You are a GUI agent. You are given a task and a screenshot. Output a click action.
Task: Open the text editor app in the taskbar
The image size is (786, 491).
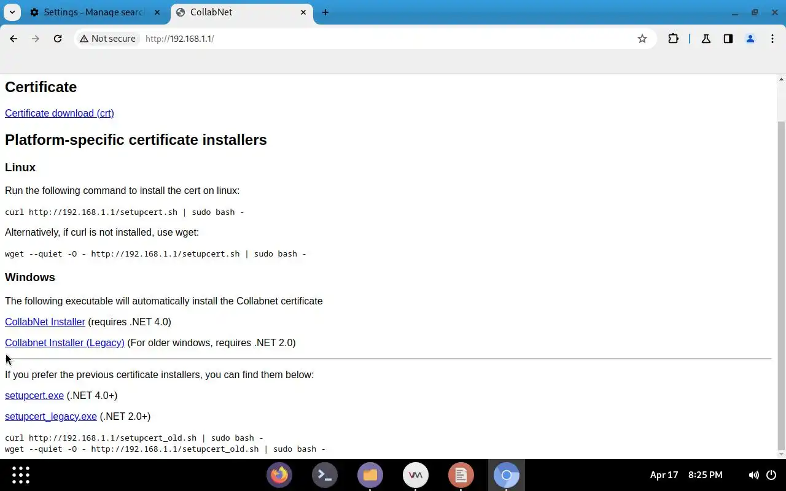pos(461,475)
